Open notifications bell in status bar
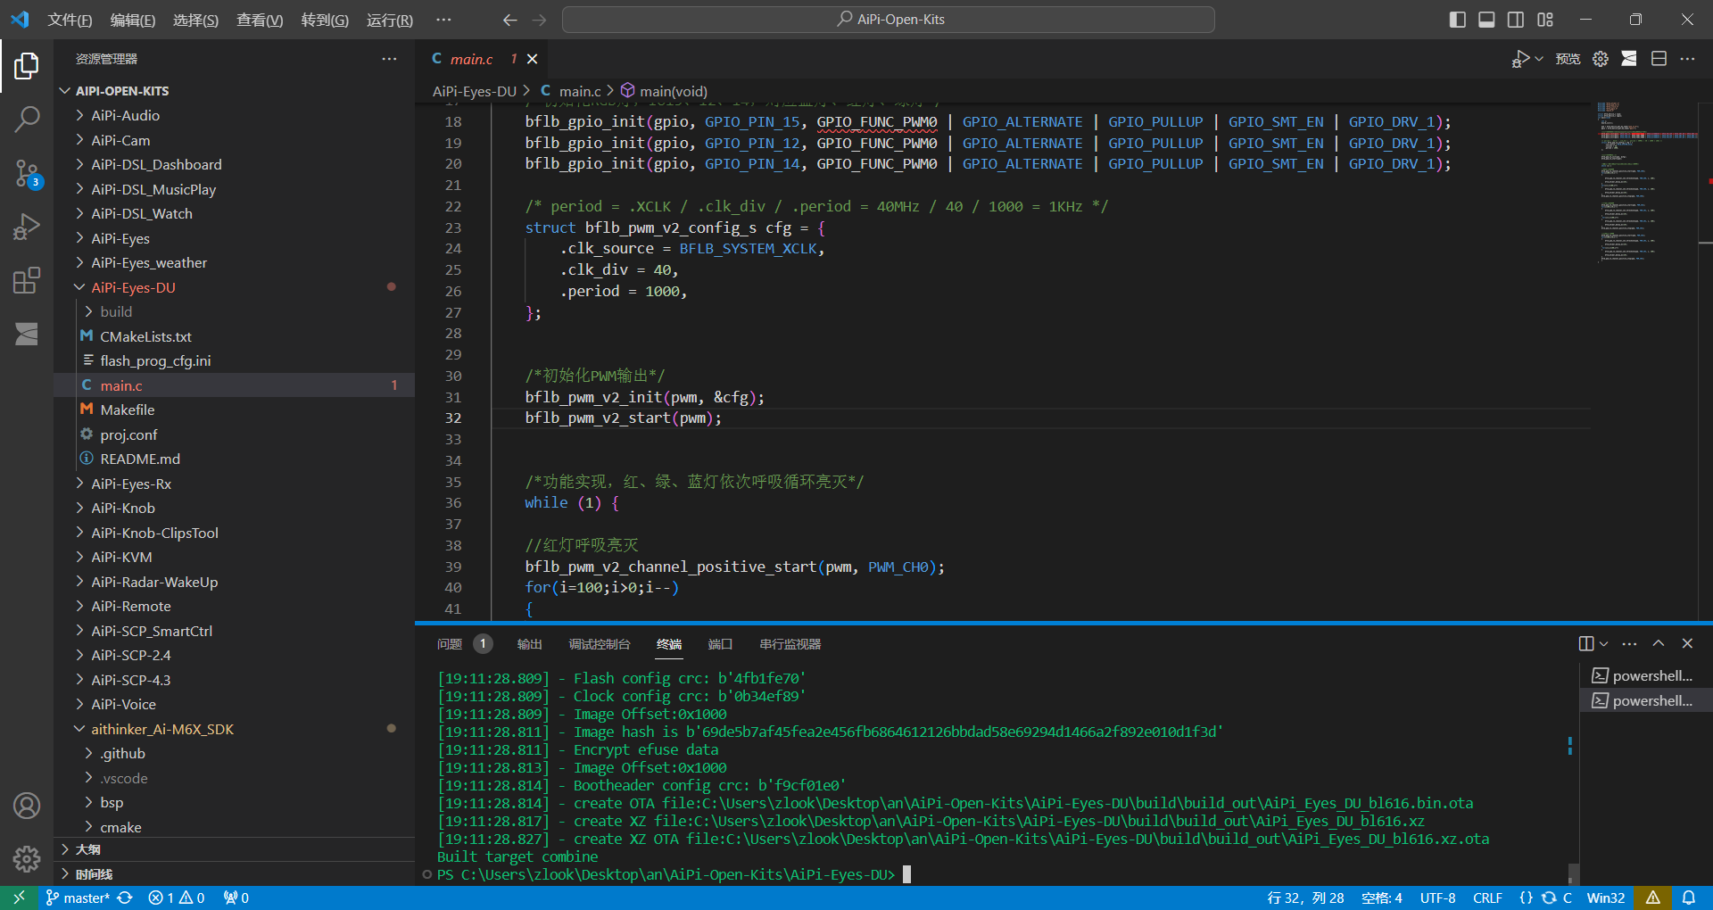1713x910 pixels. point(1689,898)
